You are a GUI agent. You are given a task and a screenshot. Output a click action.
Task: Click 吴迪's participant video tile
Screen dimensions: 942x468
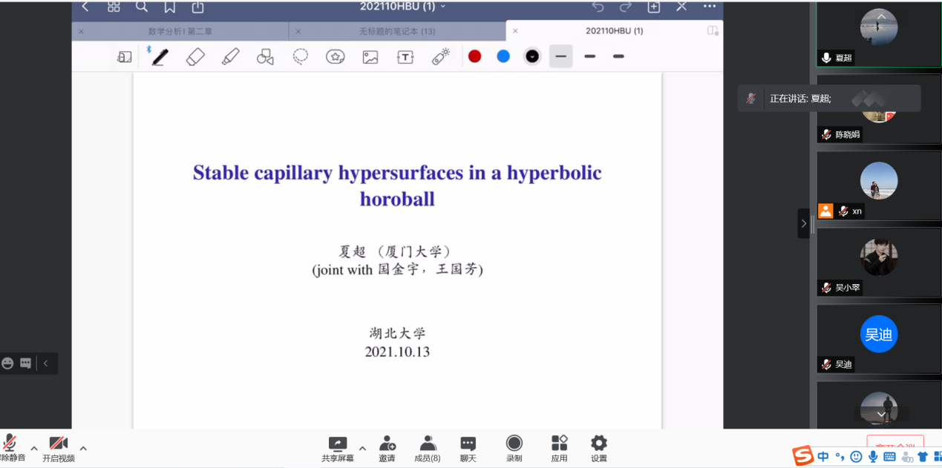point(878,337)
